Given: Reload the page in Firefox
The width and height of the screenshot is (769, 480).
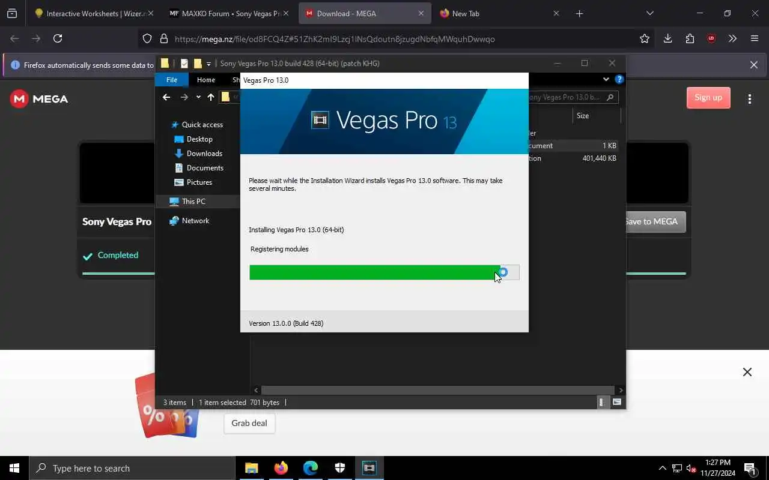Looking at the screenshot, I should pyautogui.click(x=58, y=38).
